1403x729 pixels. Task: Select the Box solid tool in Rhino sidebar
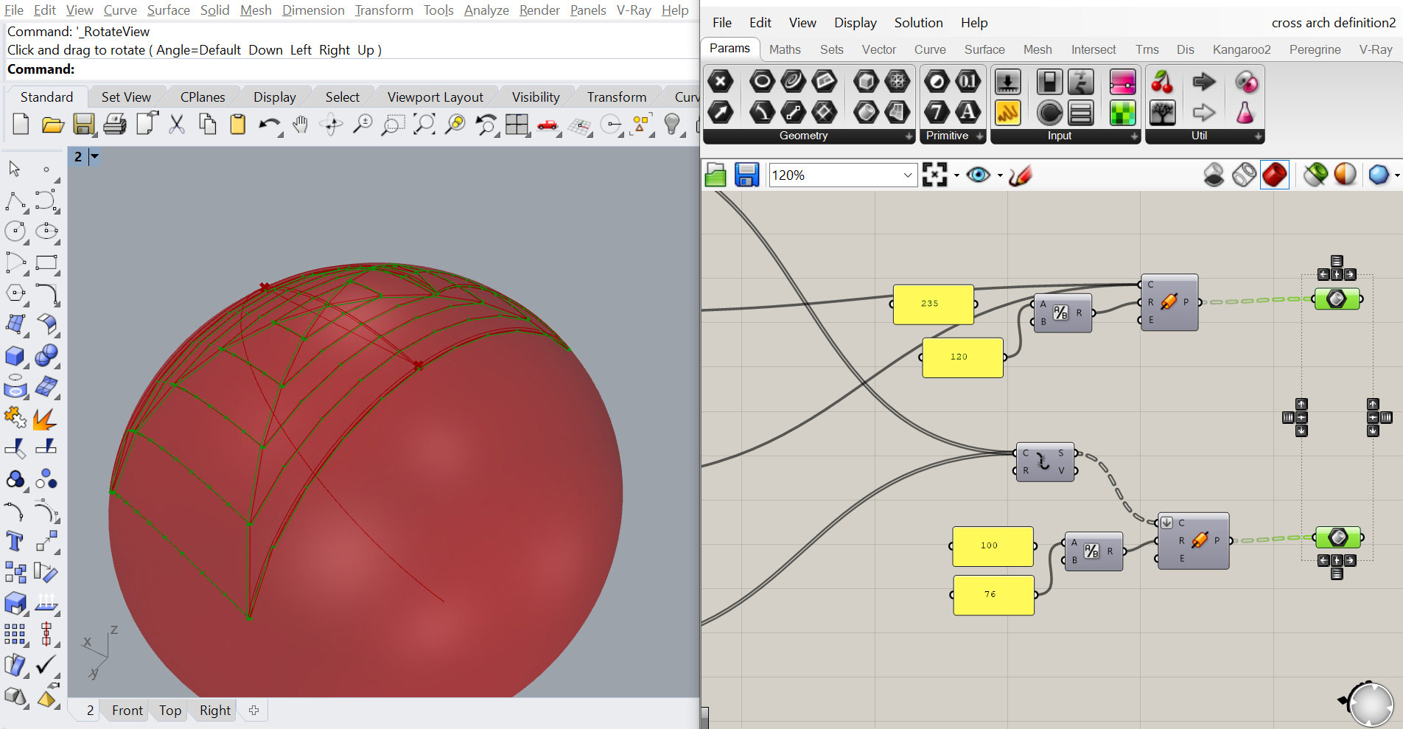coord(14,356)
